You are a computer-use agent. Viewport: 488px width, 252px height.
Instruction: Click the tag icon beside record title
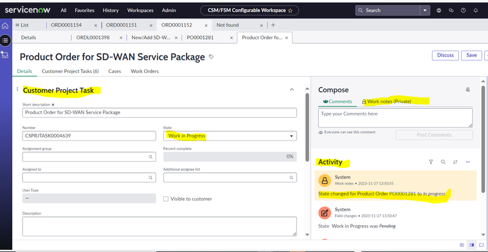click(211, 57)
